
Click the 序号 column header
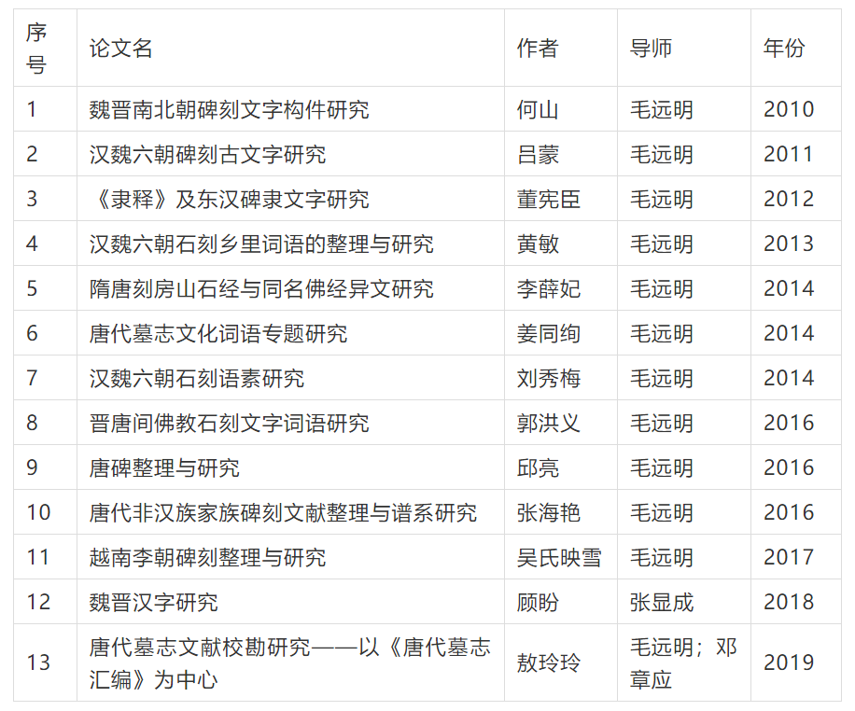coord(36,49)
